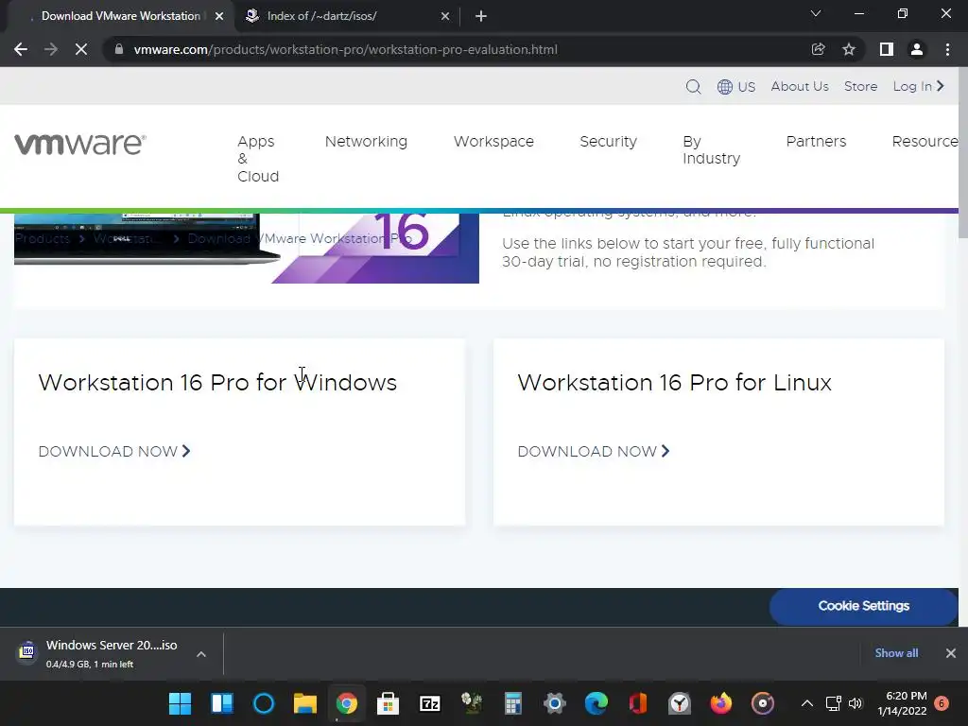Show hidden system tray icons
968x726 pixels.
[x=807, y=703]
